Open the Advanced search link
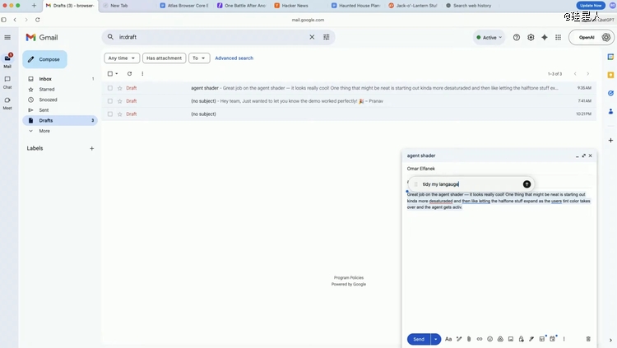 pos(234,58)
